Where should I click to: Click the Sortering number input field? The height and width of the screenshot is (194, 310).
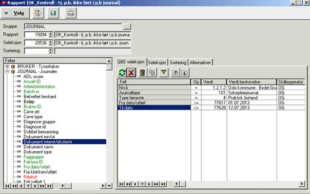[36, 51]
